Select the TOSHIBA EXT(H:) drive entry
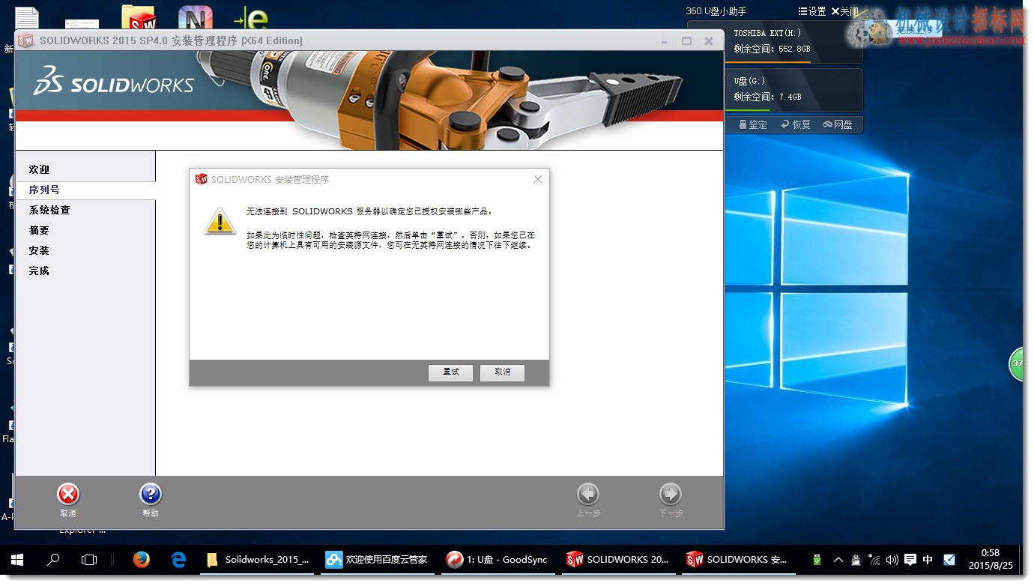This screenshot has width=1034, height=586. 794,41
